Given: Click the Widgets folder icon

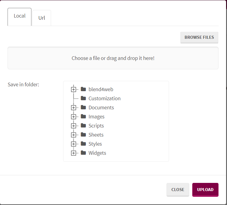Looking at the screenshot, I should 83,153.
